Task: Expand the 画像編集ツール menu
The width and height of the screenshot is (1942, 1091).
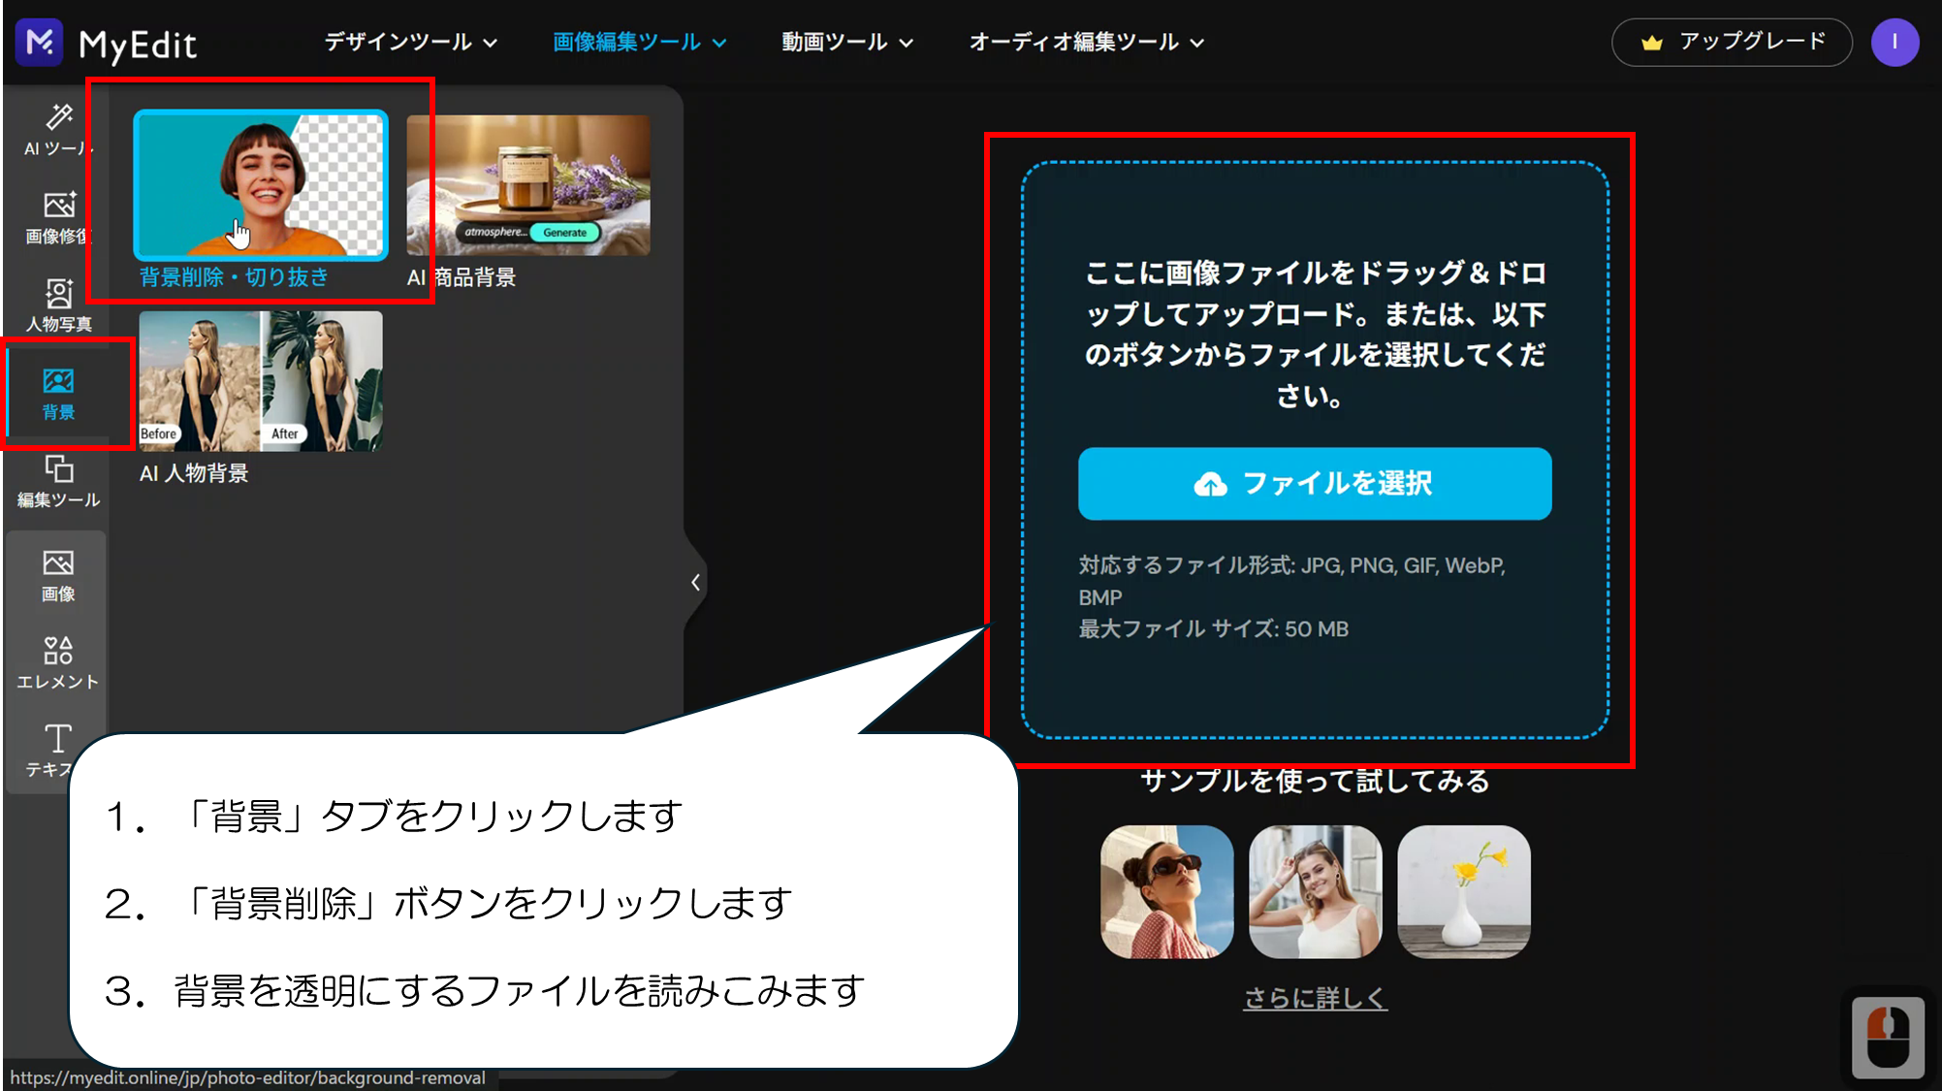Action: pyautogui.click(x=640, y=43)
